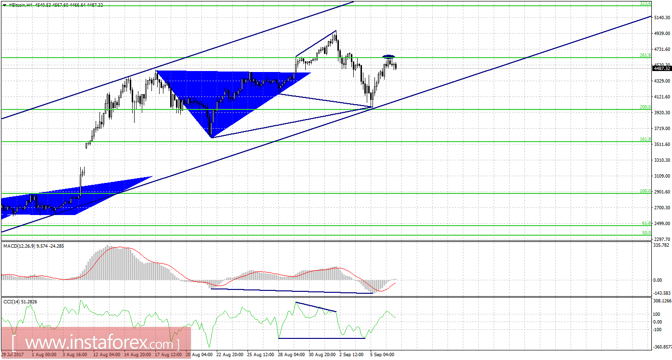Click the 50.0 Fibonacci level label
The image size is (672, 360).
(647, 233)
